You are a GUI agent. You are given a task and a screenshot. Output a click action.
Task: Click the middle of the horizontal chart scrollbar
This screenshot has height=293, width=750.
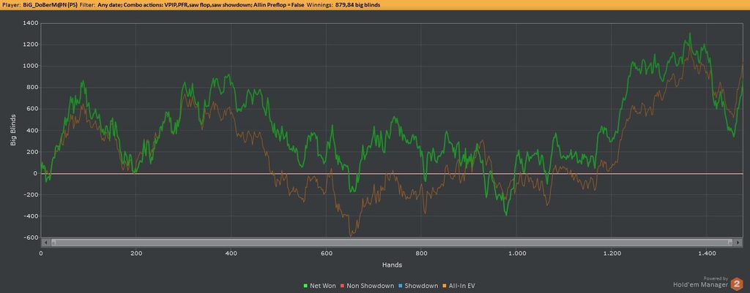tap(390, 242)
